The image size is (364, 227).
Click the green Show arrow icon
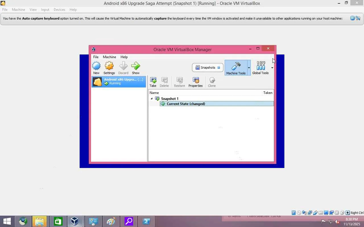click(136, 66)
